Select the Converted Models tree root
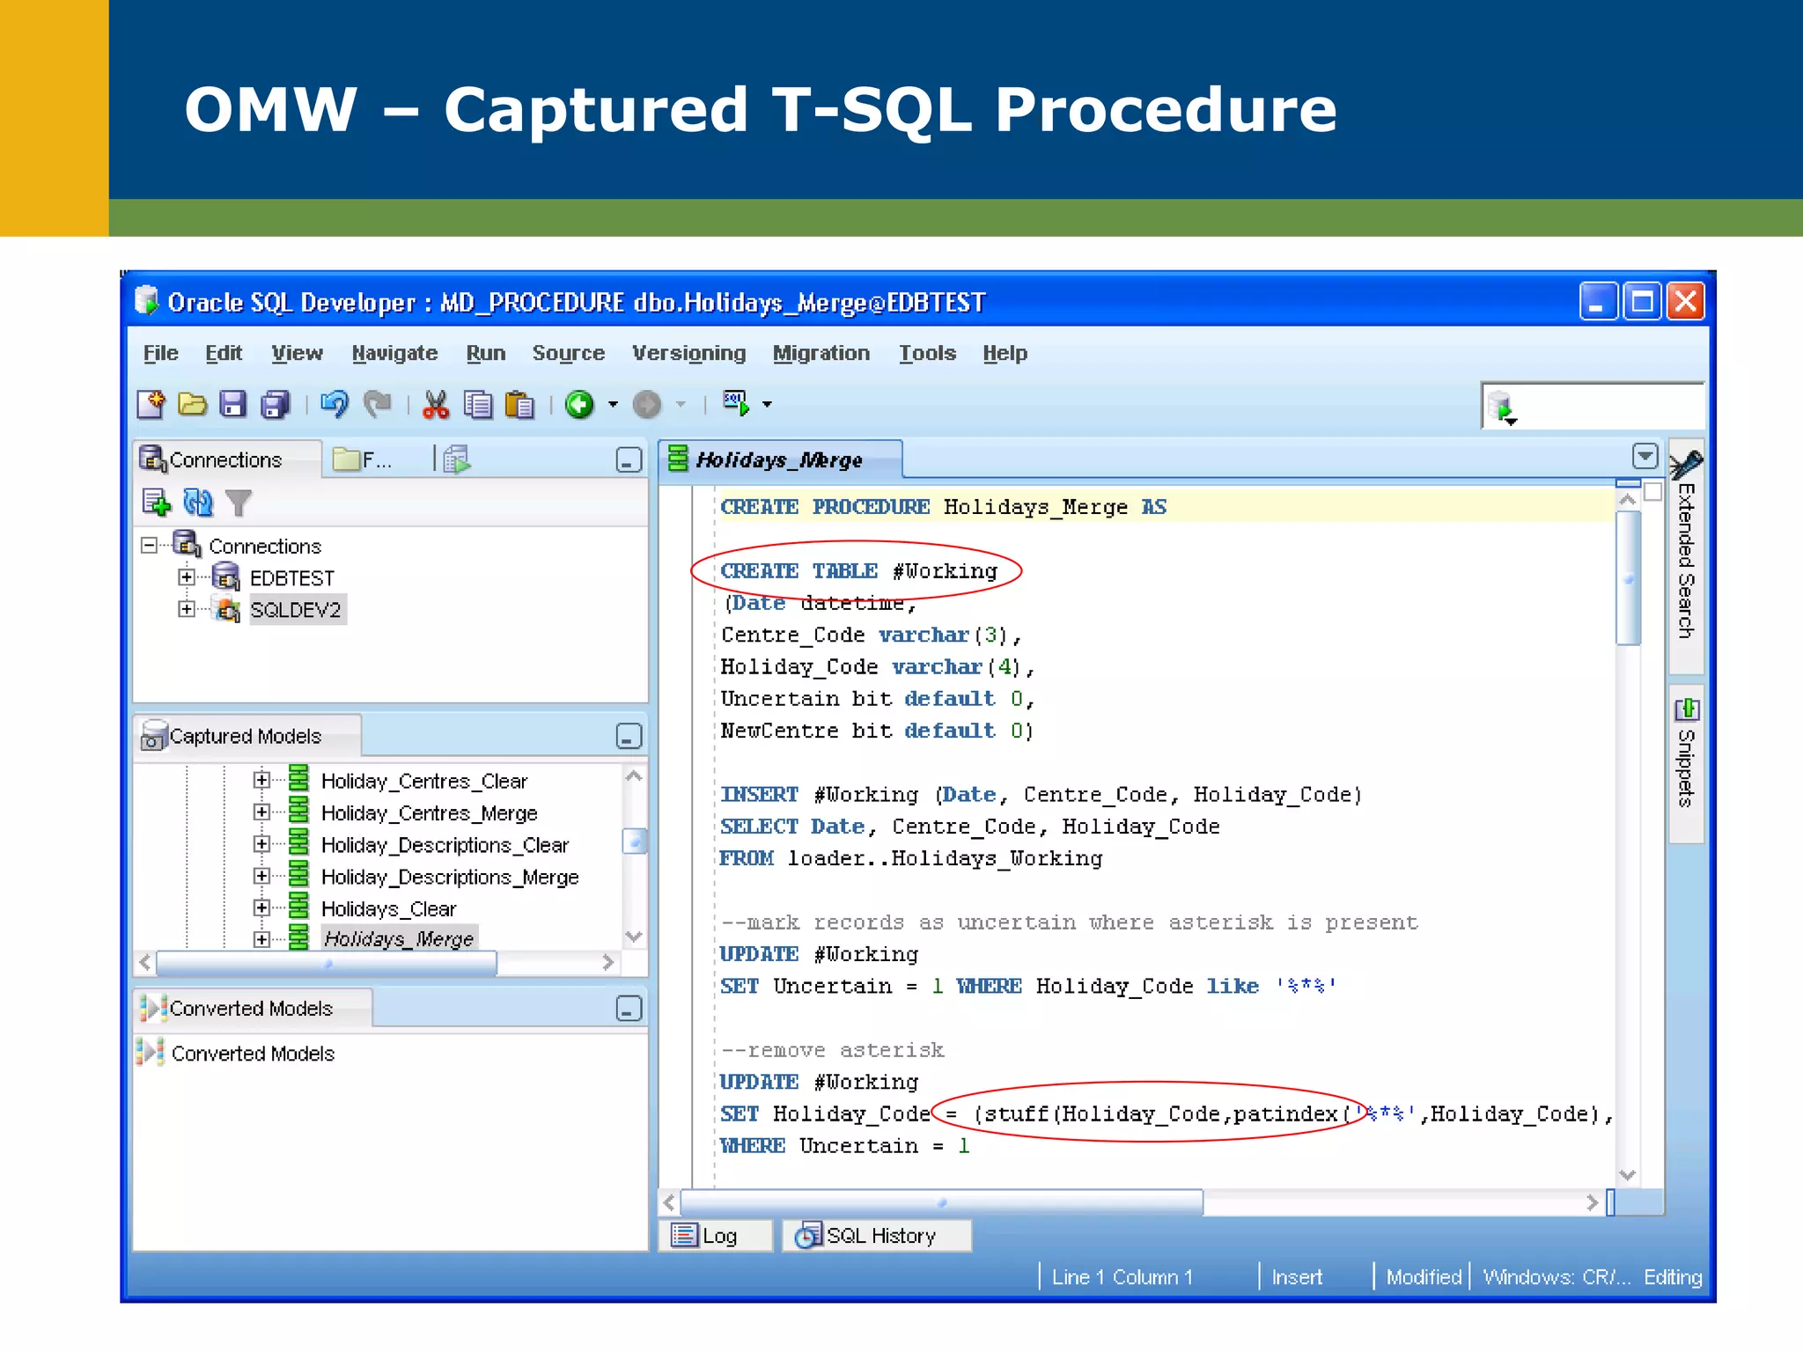The height and width of the screenshot is (1352, 1803). [253, 1054]
